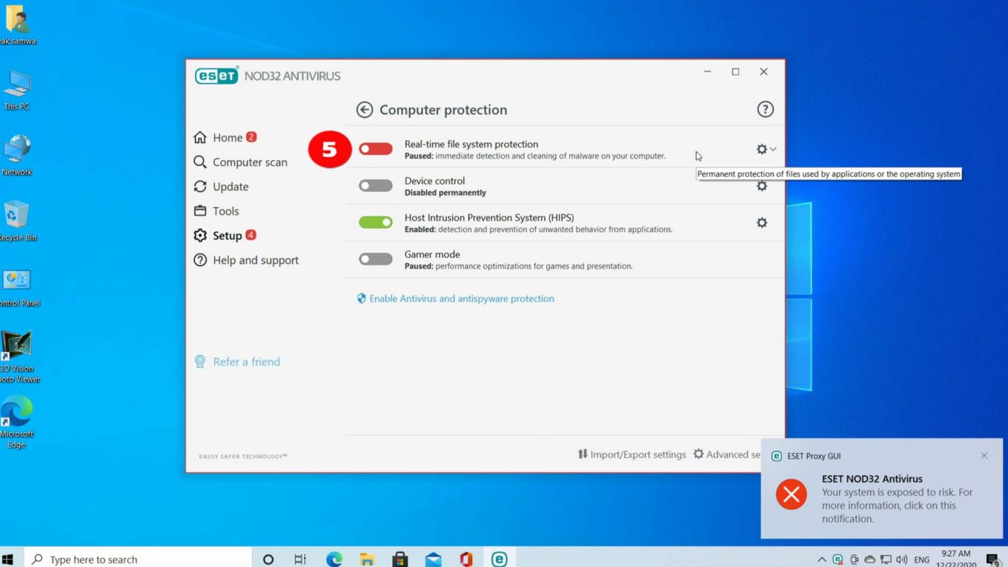Screen dimensions: 1008x567
Task: Click the ENG language indicator
Action: [x=922, y=560]
